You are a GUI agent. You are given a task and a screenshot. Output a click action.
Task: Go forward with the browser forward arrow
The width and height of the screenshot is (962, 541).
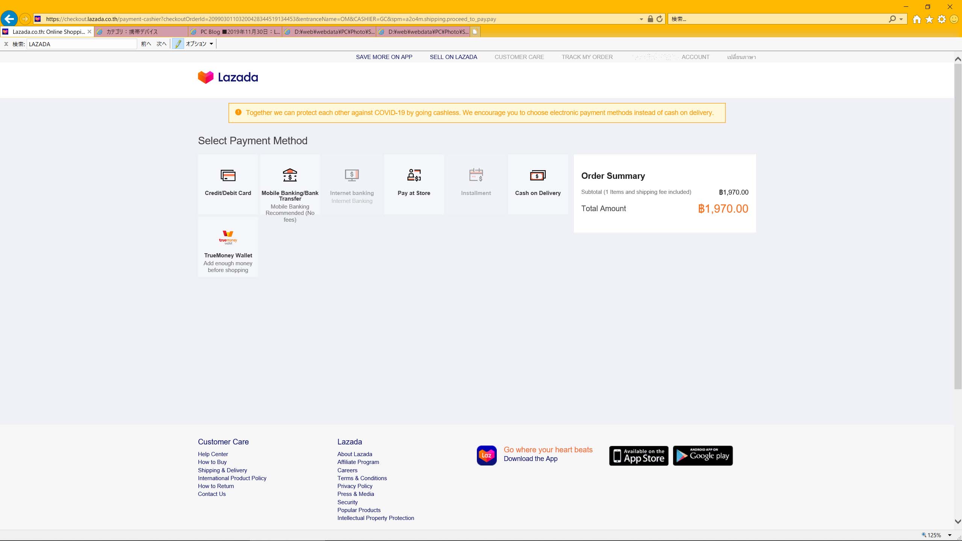click(25, 19)
